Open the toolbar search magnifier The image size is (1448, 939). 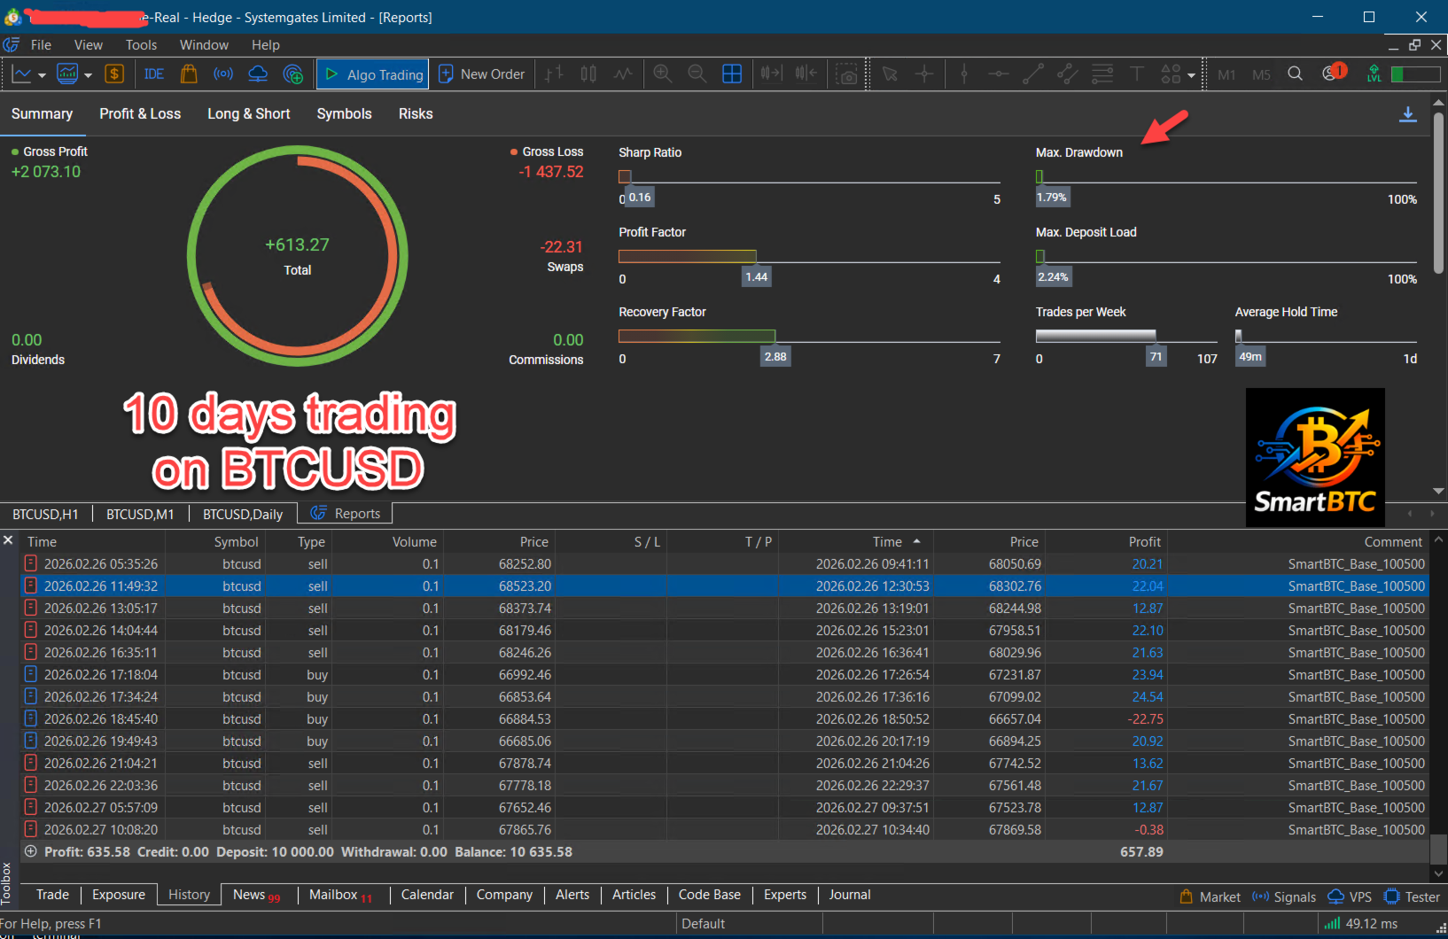point(1295,74)
